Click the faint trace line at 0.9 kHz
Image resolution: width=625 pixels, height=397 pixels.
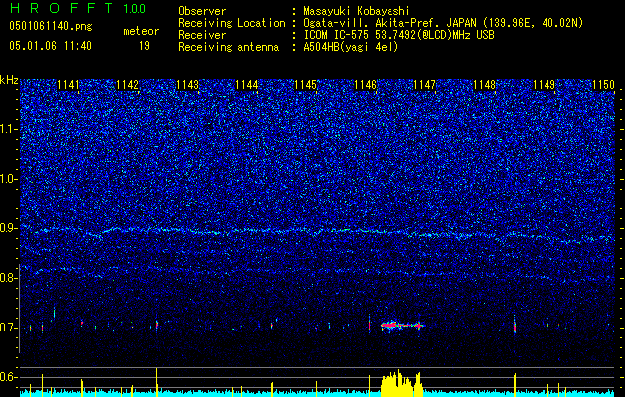tap(317, 232)
